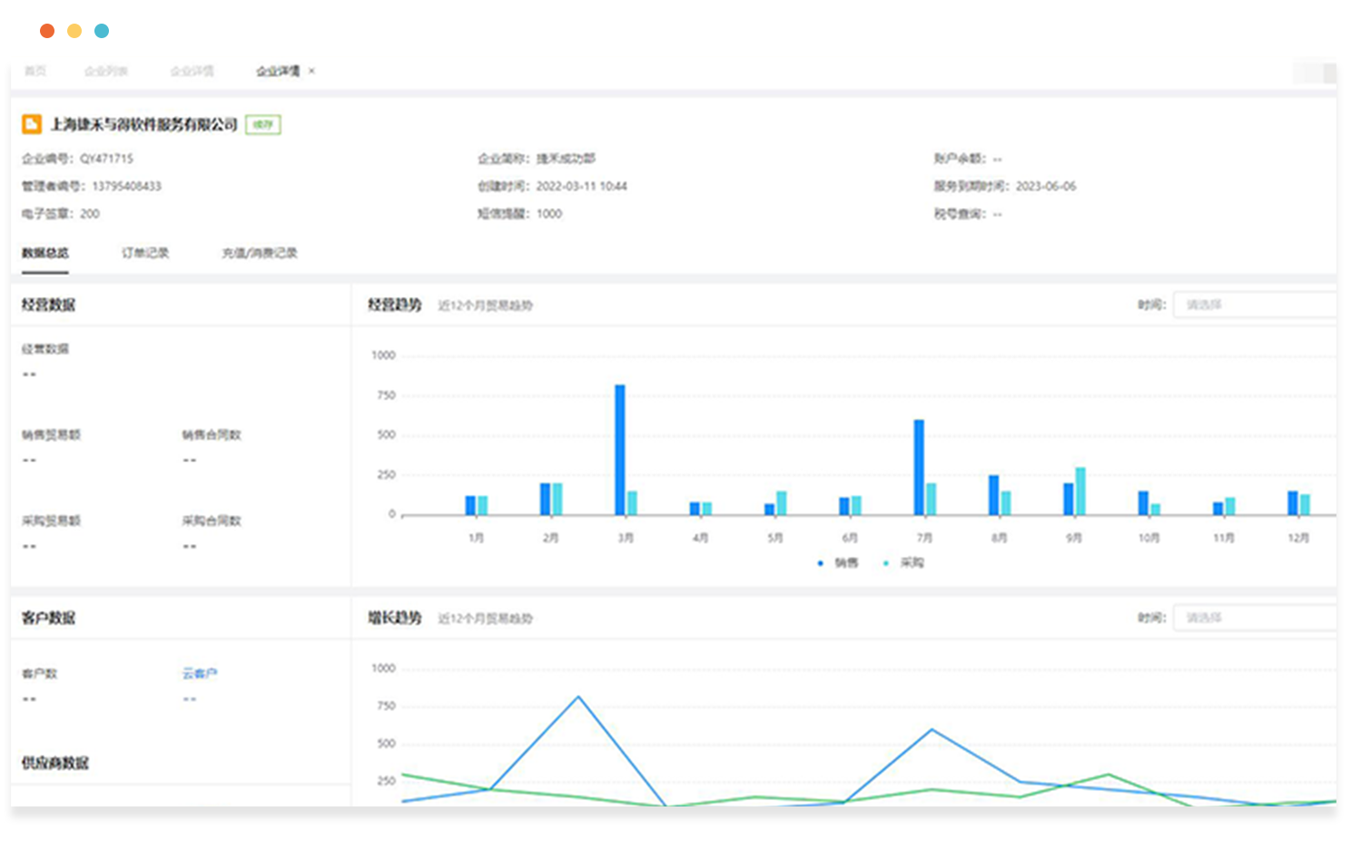Click the 采购合同数 label
Viewport: 1351px width, 841px height.
point(212,520)
